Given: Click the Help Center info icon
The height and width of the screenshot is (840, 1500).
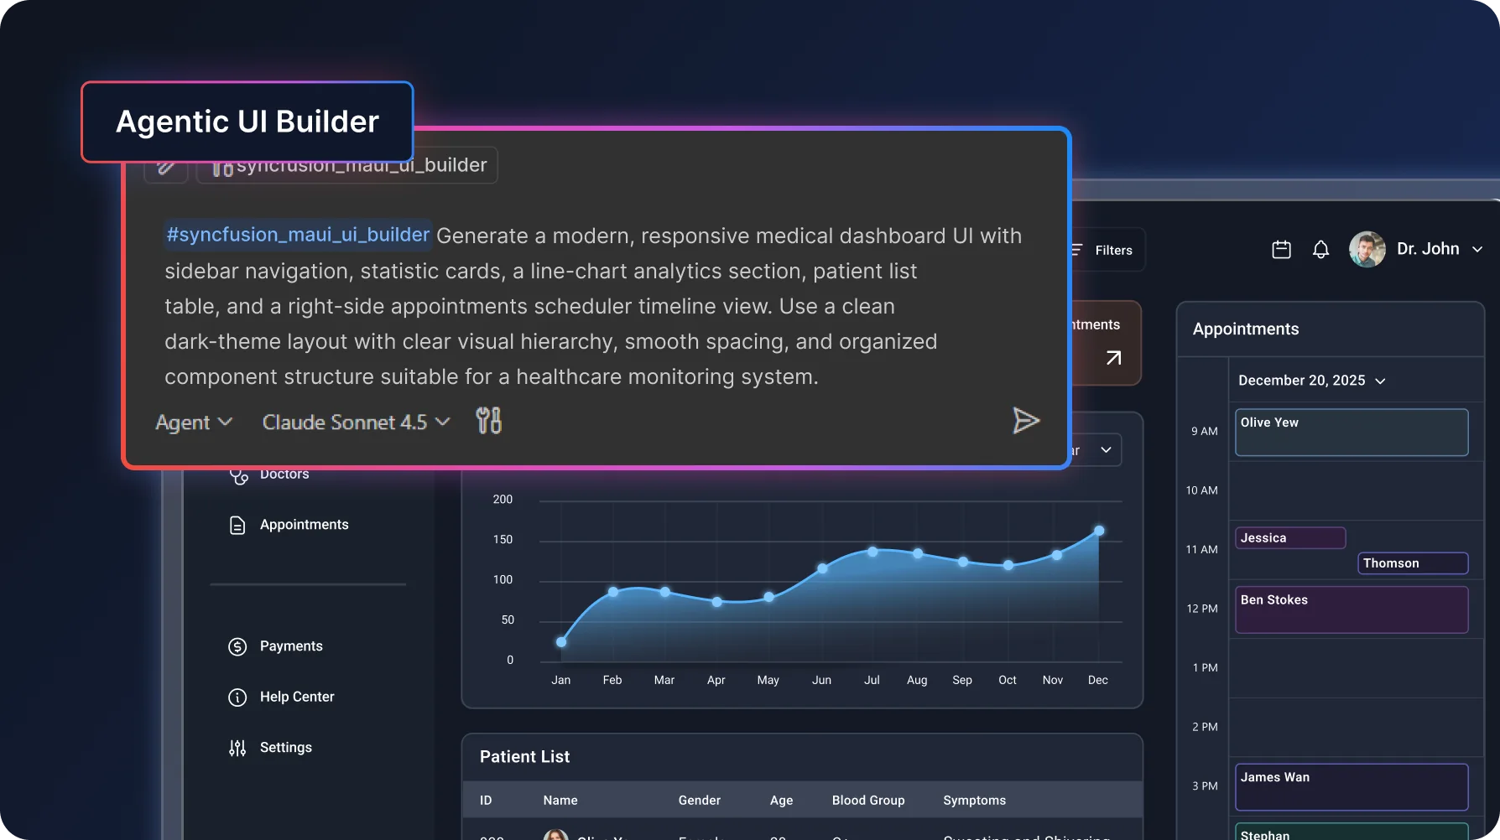Looking at the screenshot, I should (237, 697).
